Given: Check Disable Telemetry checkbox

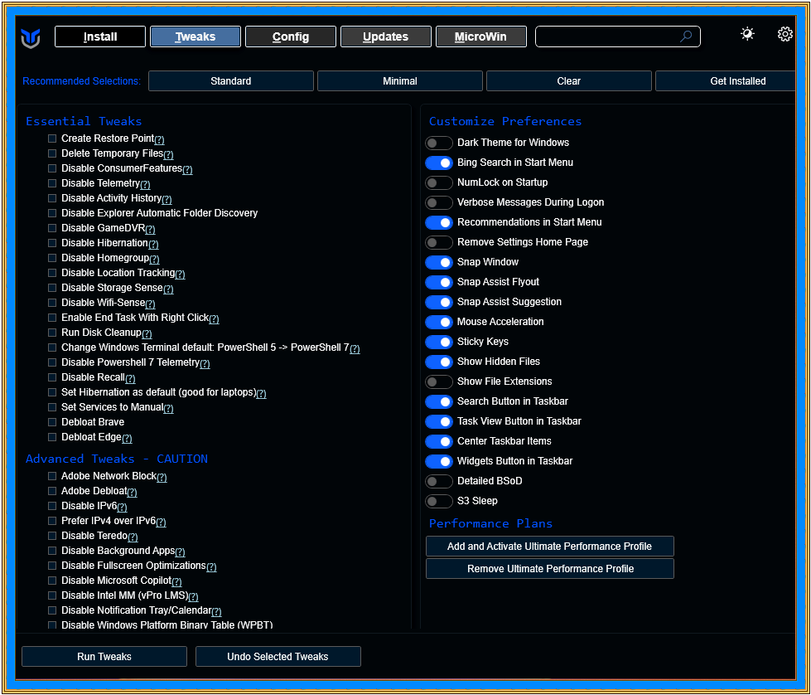Looking at the screenshot, I should (52, 183).
